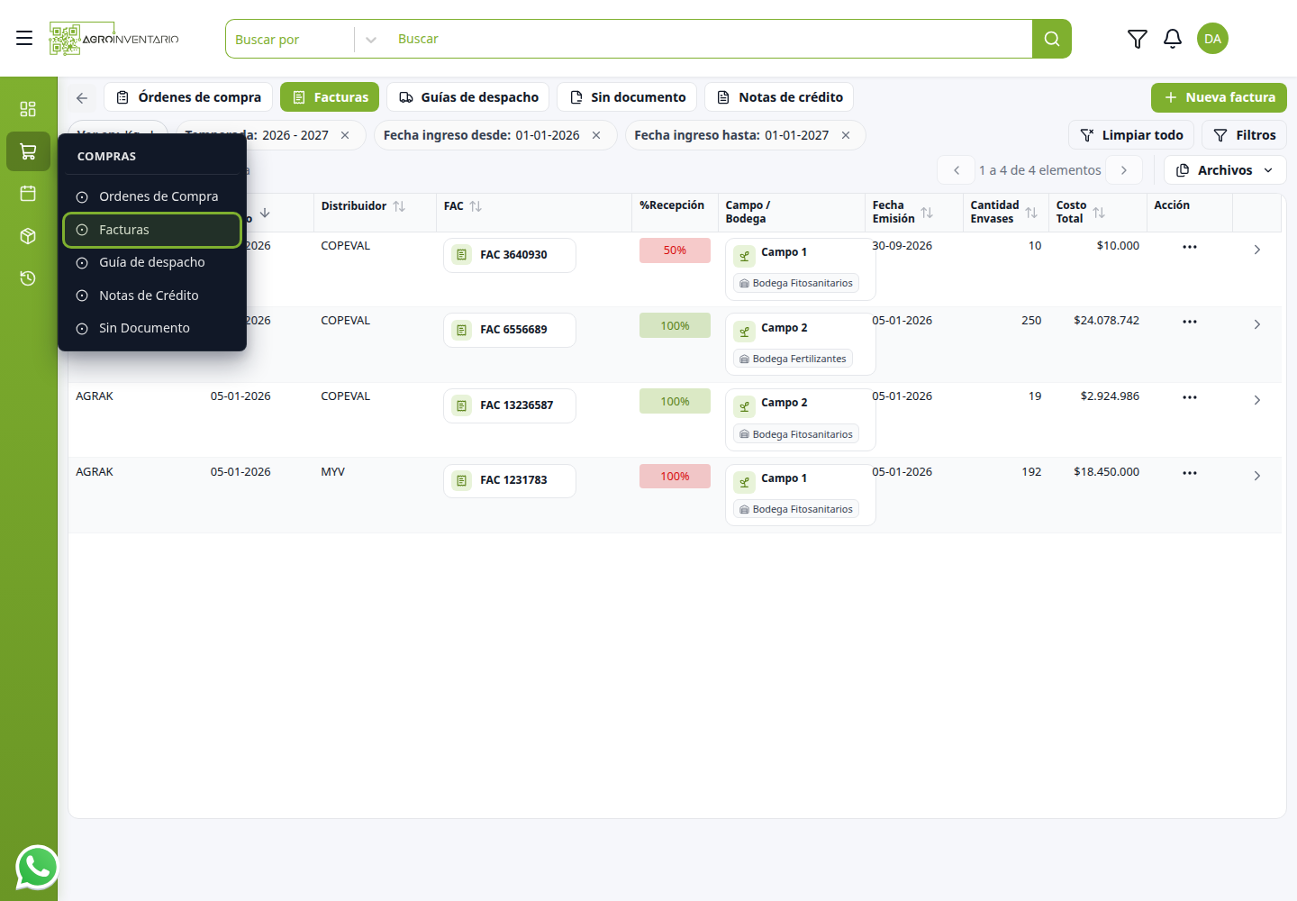
Task: Open the history clock sidebar icon
Action: pos(28,278)
